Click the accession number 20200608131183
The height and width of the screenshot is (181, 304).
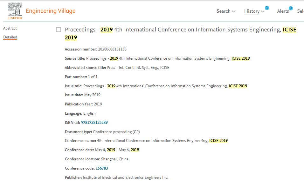tap(112, 49)
